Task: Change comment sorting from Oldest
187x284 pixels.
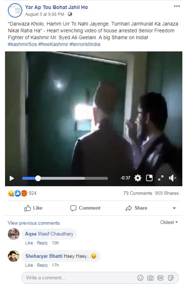Action: 169,222
